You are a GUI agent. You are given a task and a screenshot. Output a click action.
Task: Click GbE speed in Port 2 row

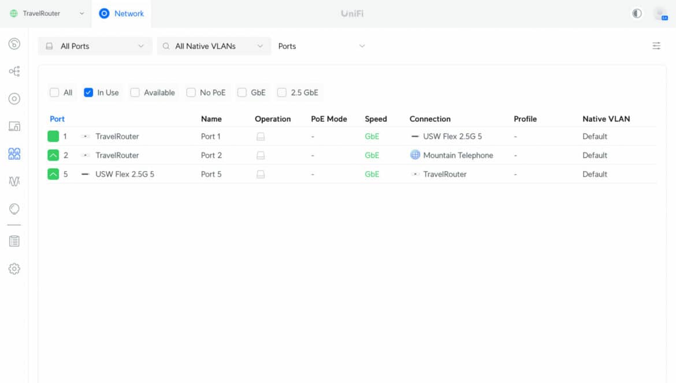click(x=372, y=155)
